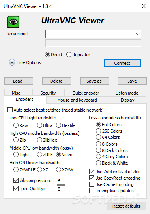Choose the 256 Colors option

[x=98, y=131]
